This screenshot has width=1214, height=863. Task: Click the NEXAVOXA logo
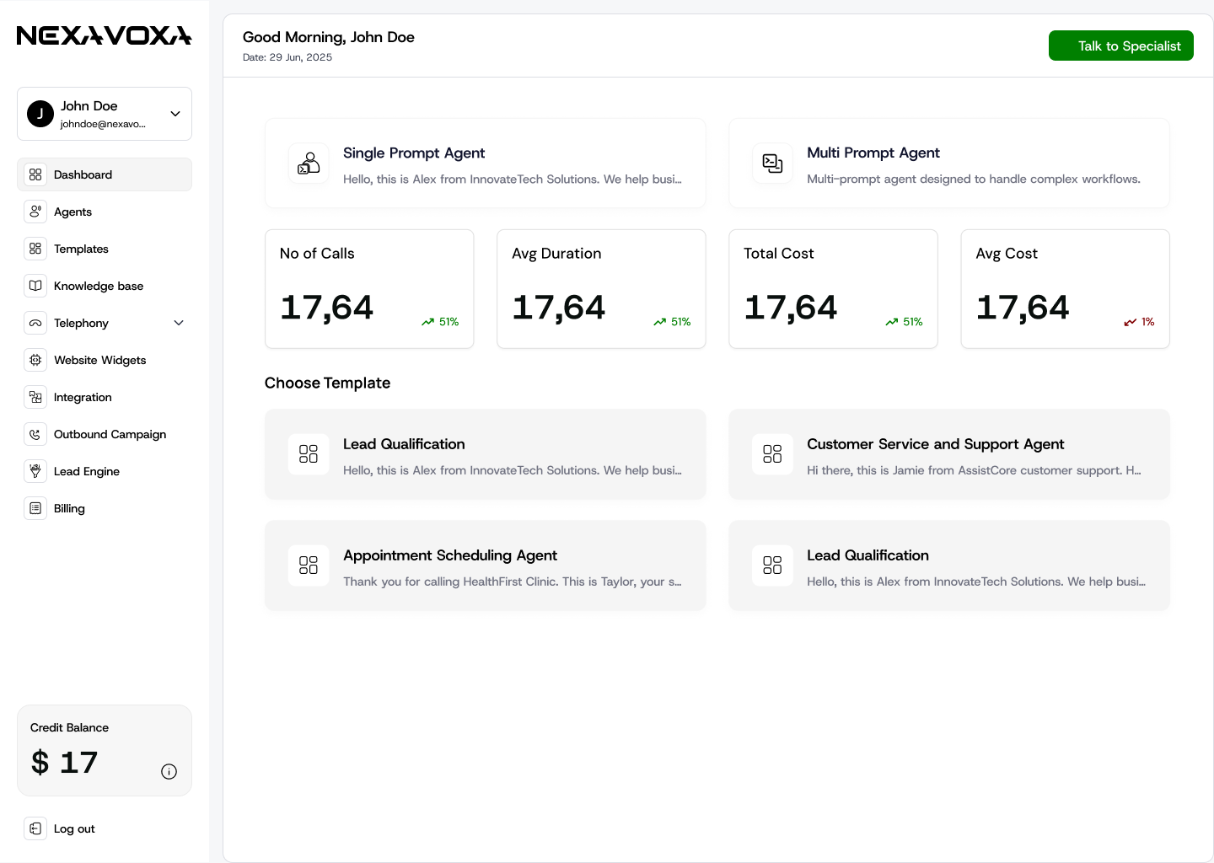105,35
